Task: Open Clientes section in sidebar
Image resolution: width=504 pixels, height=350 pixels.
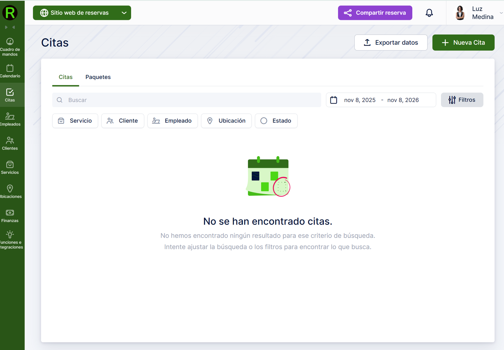Action: (10, 144)
